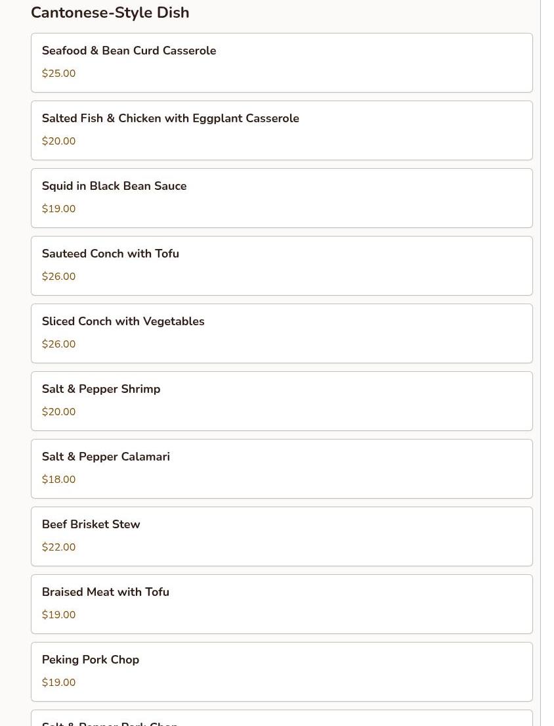Choose Braised Meat with Tofu

282,603
